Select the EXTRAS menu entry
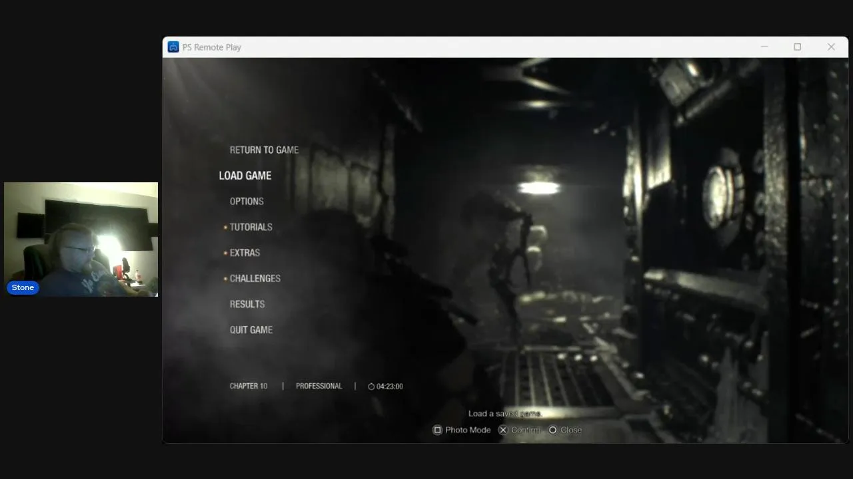 (x=245, y=253)
